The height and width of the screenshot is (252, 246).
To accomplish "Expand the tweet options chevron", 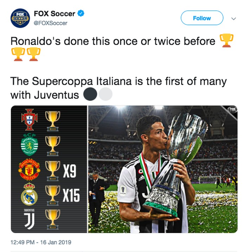I will click(x=234, y=19).
